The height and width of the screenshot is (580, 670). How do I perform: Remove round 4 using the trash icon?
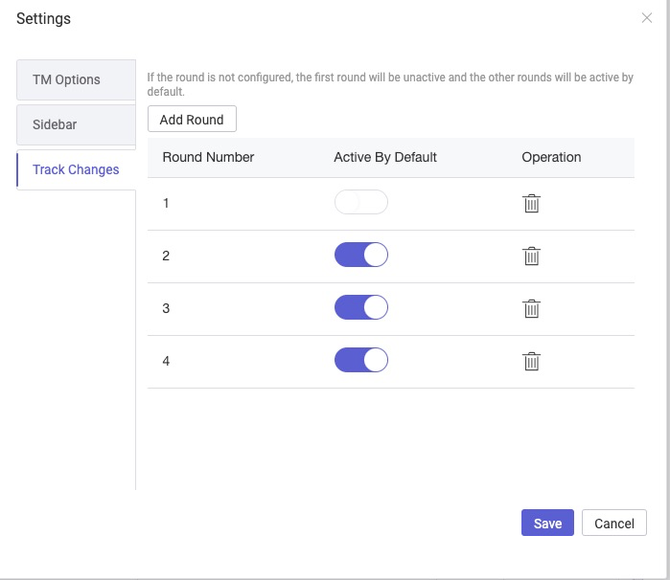pos(531,362)
